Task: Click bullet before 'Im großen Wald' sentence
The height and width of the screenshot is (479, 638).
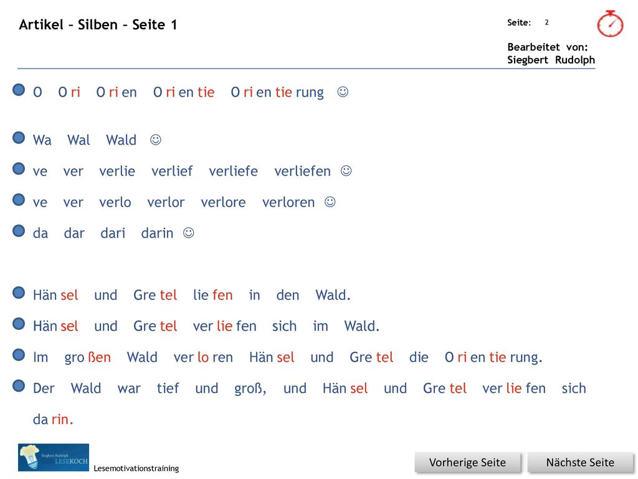Action: (x=19, y=355)
